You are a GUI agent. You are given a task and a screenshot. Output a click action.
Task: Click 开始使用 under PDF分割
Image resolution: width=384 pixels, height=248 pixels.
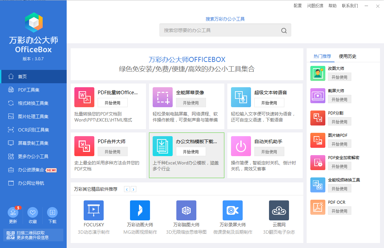tap(339, 122)
